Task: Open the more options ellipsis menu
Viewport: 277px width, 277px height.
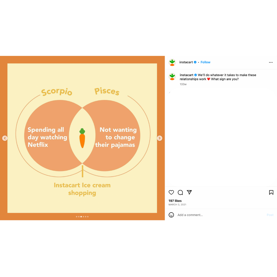Action: click(x=271, y=62)
